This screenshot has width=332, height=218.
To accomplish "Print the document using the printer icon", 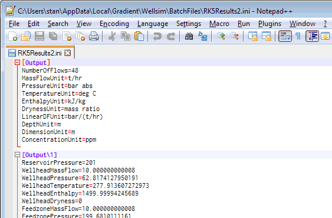I will [94, 36].
